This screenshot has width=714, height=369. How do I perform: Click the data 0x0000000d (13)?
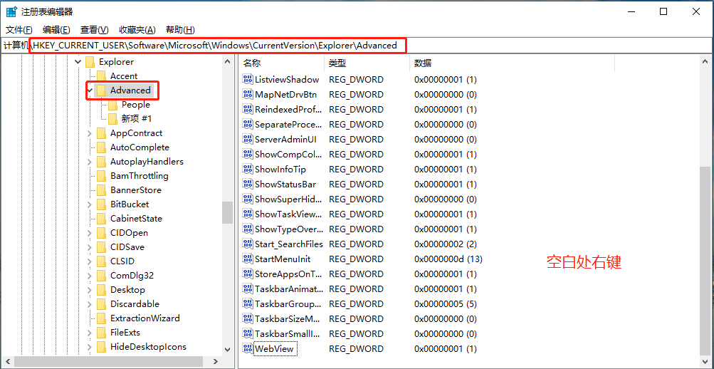click(x=448, y=259)
